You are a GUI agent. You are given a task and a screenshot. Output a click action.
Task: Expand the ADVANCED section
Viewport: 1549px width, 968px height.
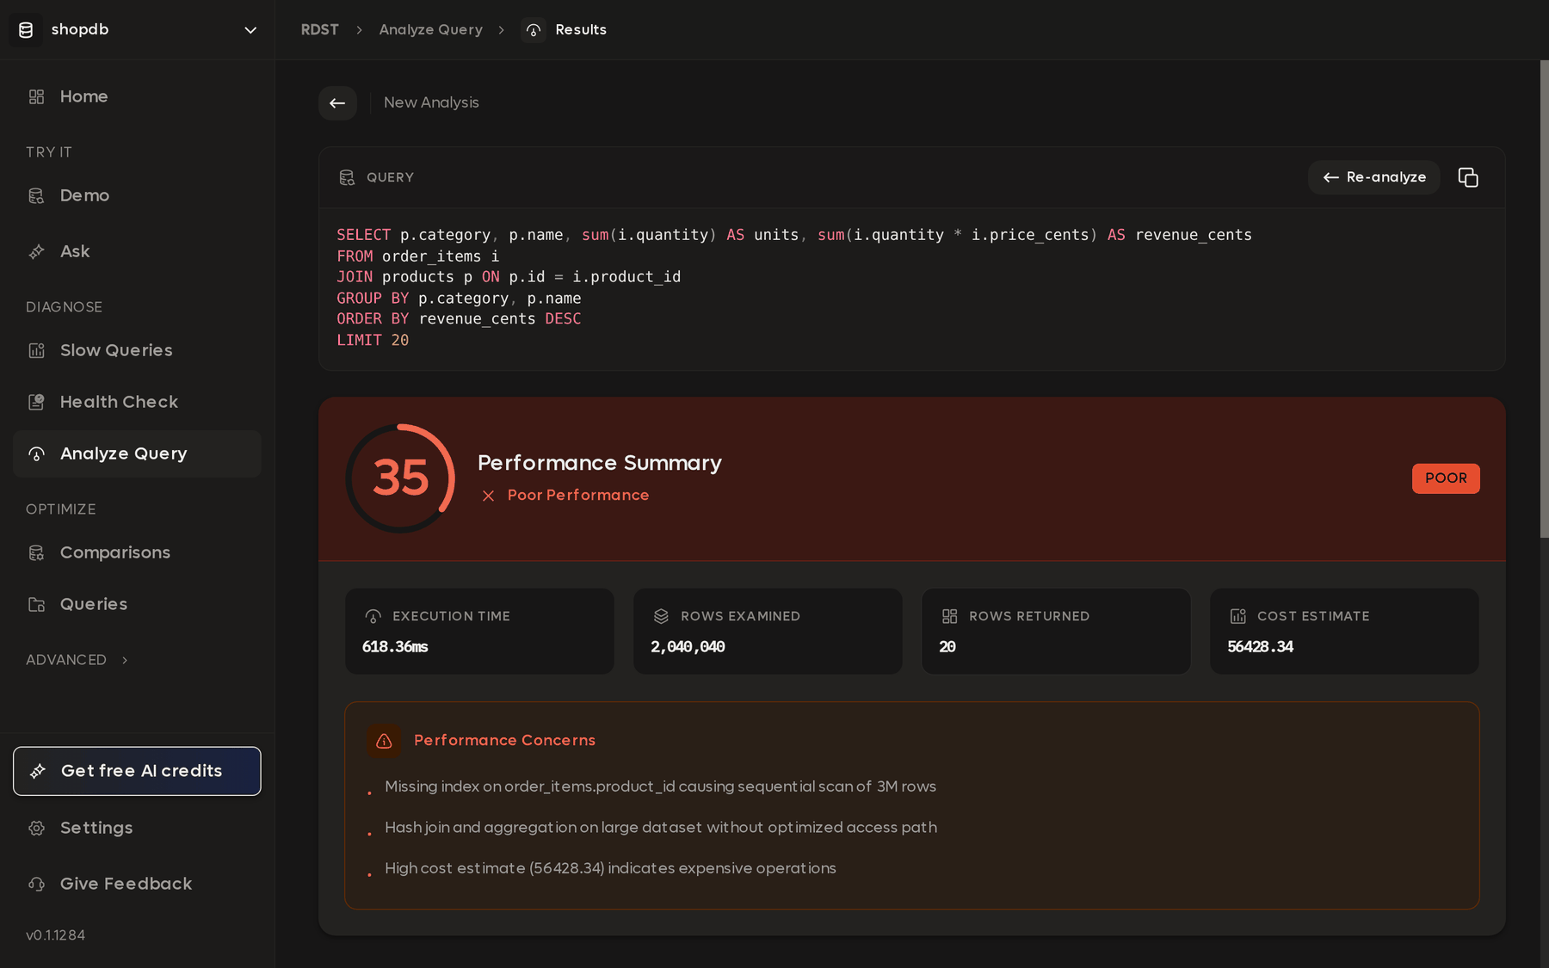coord(77,660)
